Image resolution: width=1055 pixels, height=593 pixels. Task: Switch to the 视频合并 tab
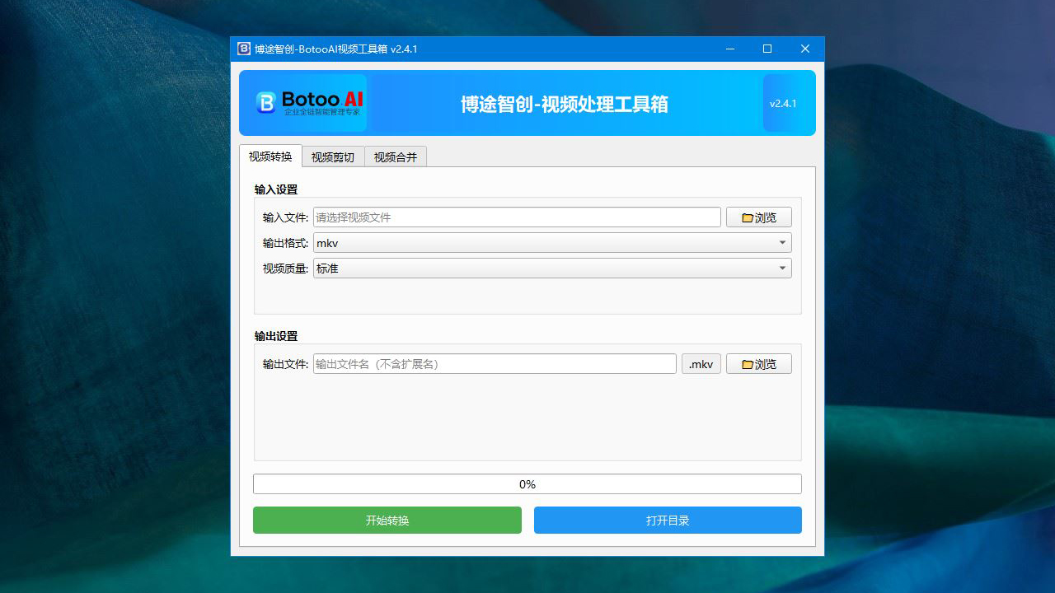[396, 156]
